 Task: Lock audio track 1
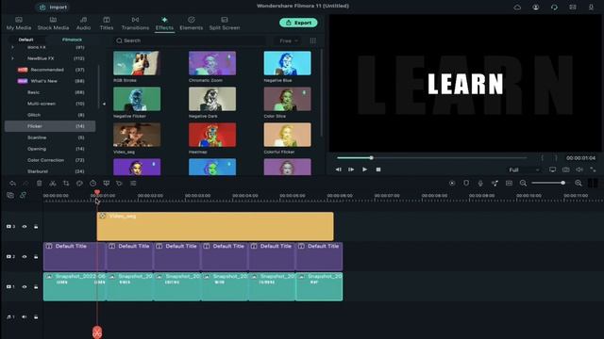coord(36,317)
